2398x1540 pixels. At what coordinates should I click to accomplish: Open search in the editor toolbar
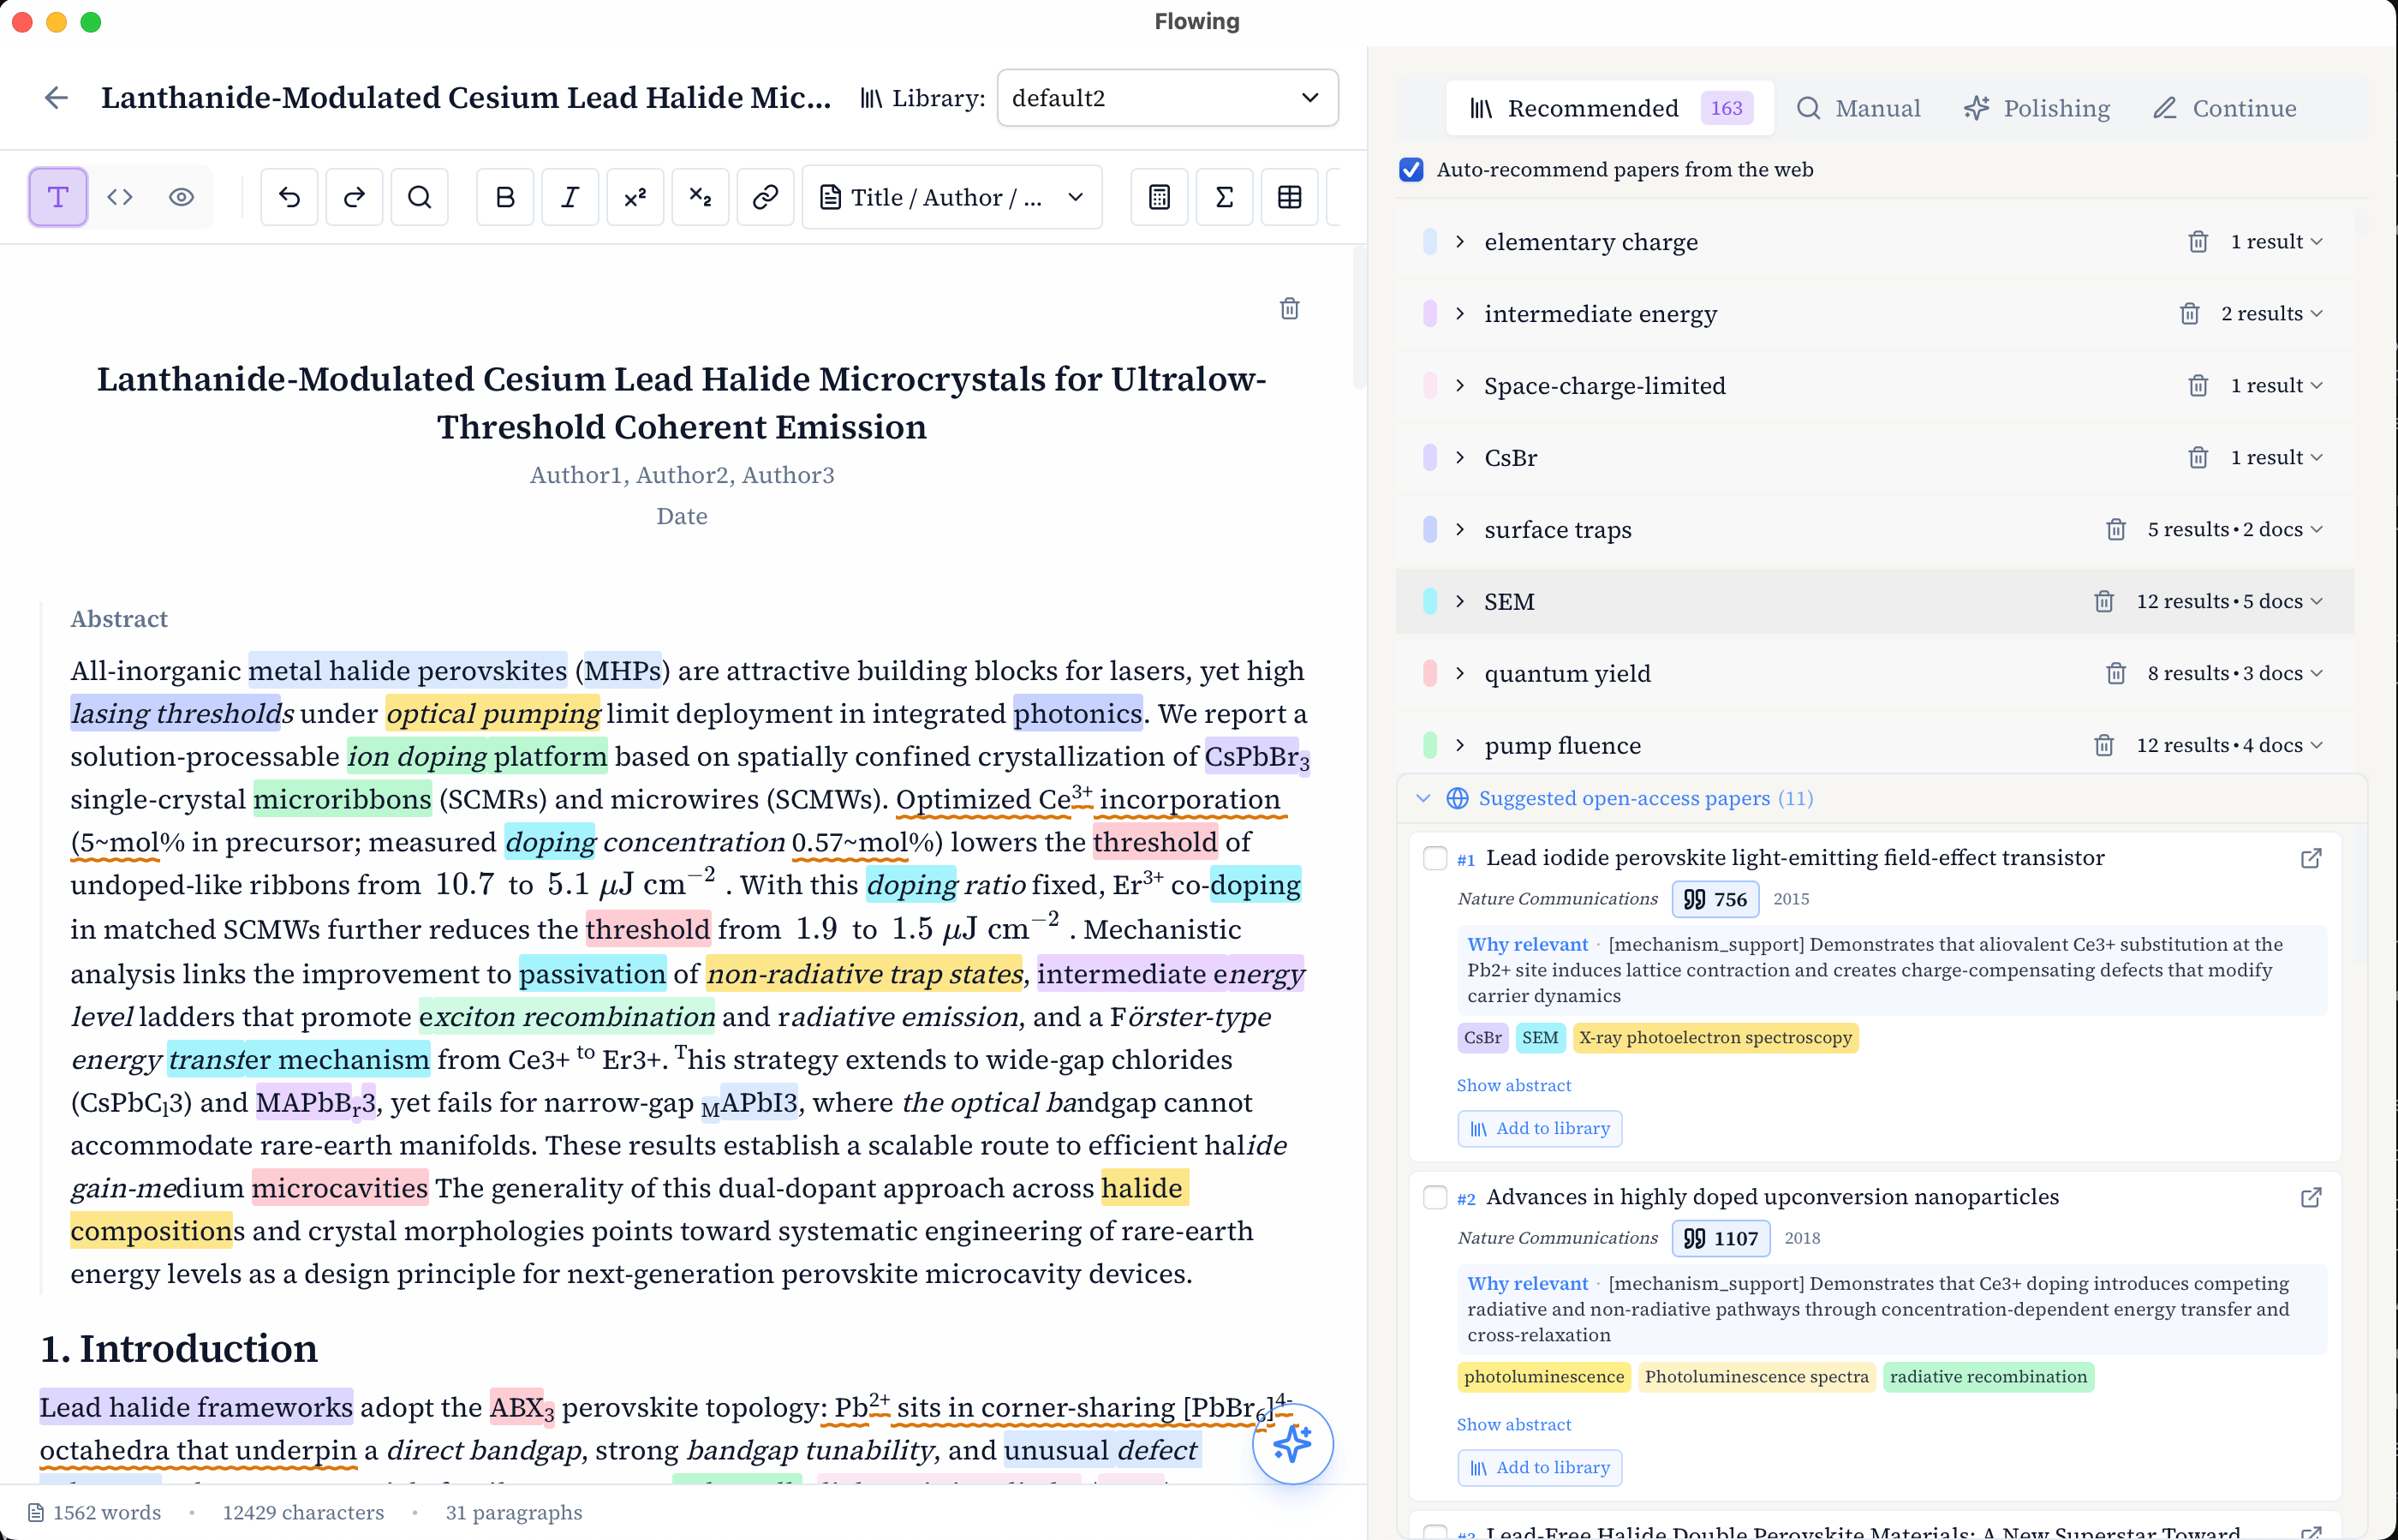419,197
